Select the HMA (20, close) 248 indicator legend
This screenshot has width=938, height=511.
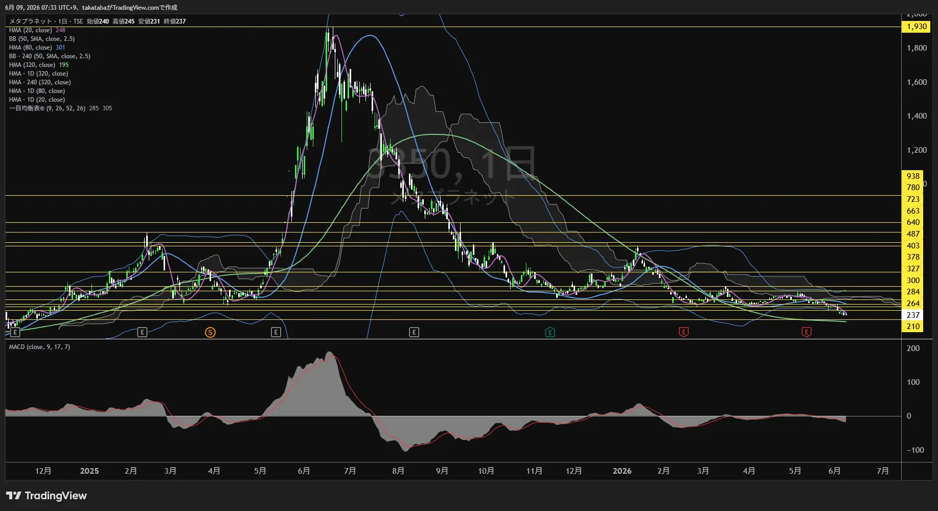click(x=37, y=30)
